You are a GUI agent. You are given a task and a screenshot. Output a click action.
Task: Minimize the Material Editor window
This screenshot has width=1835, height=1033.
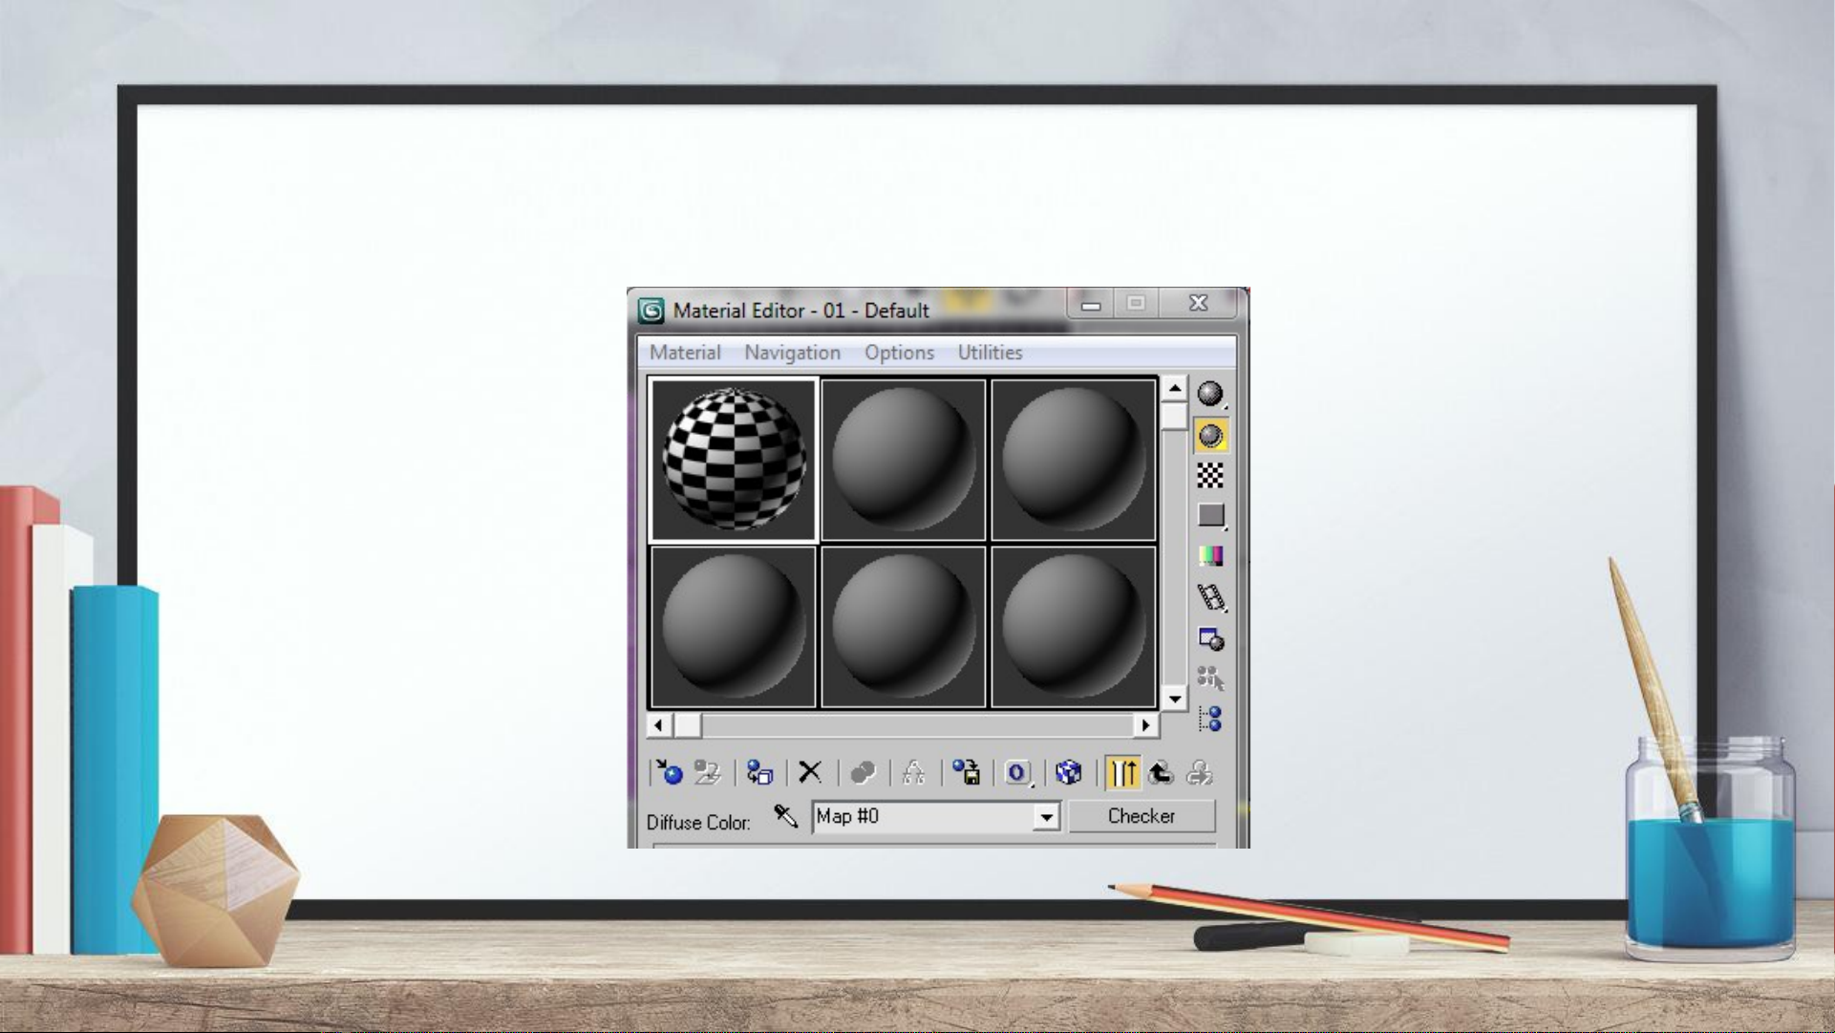pos(1091,305)
